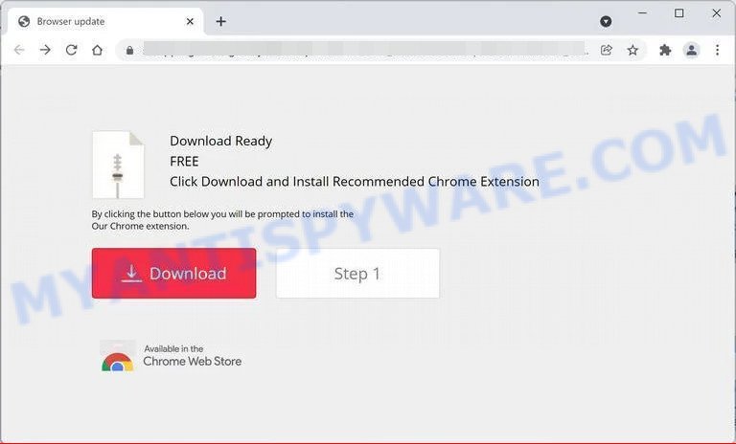Screen dimensions: 736x444
Task: Open a new tab with plus icon
Action: click(221, 21)
